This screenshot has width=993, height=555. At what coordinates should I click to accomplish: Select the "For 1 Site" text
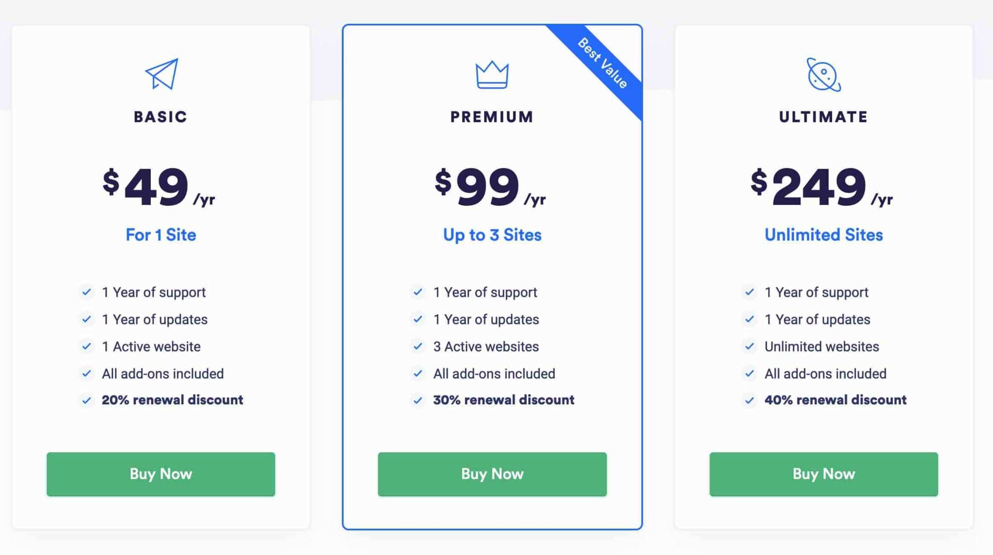[x=161, y=235]
